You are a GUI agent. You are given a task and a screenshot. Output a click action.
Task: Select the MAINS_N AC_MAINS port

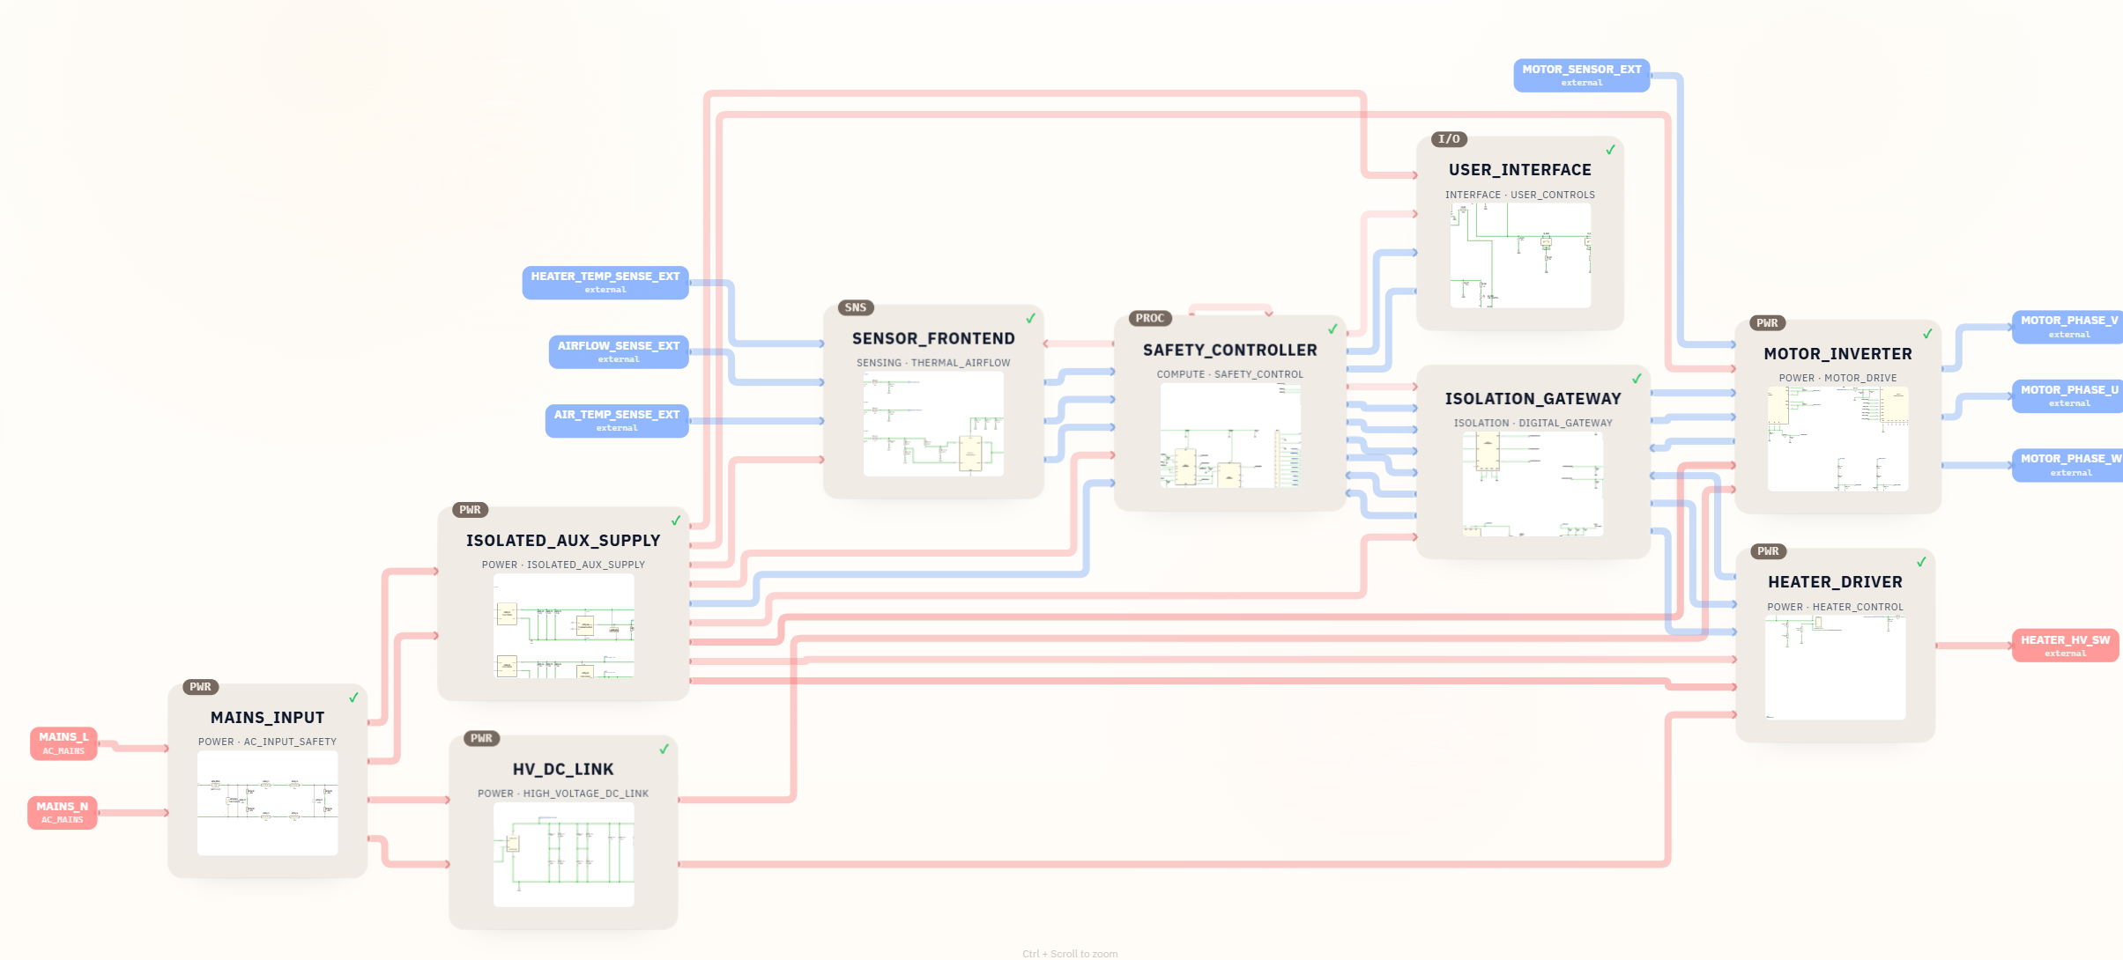63,812
